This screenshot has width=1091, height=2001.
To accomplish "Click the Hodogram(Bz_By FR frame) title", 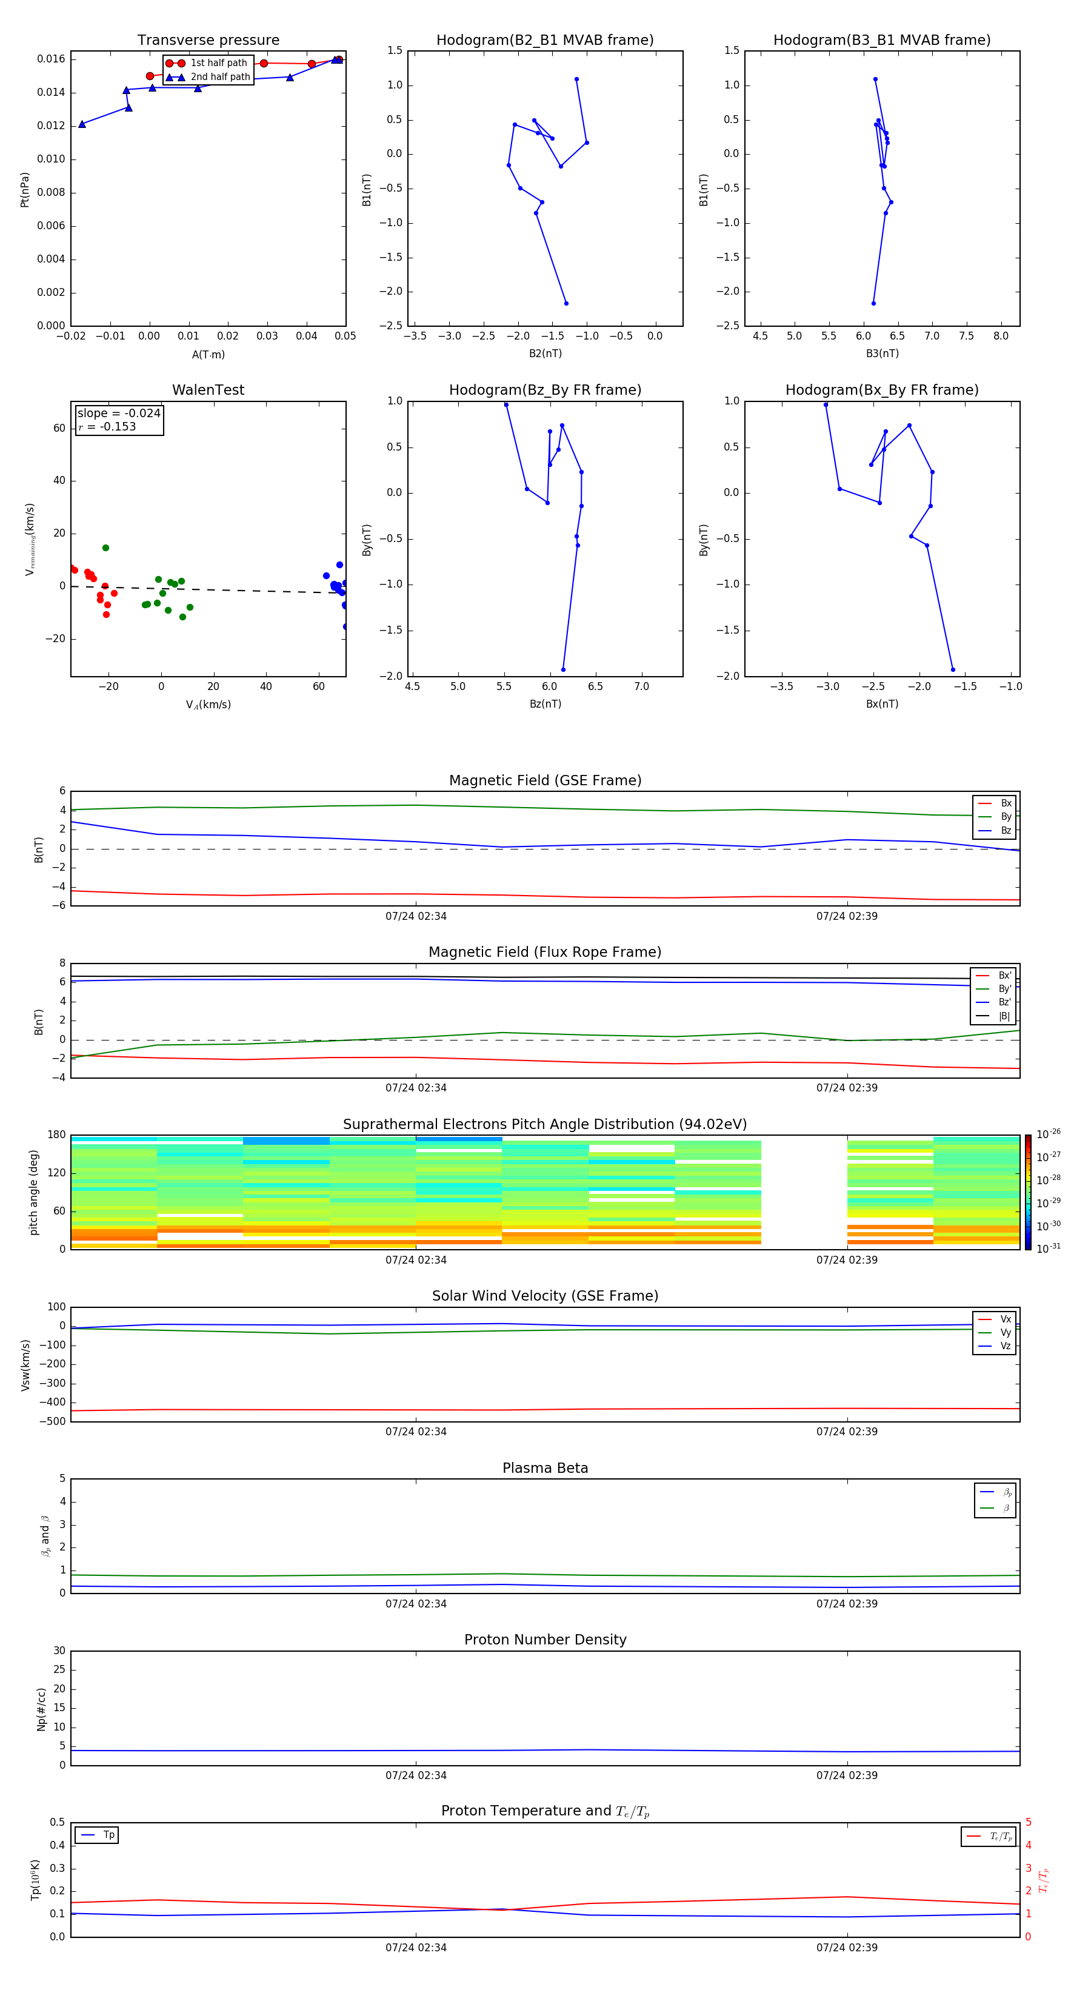I will point(545,390).
